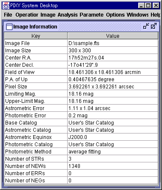Click the Image Information internal frame icon

[x=9, y=27]
